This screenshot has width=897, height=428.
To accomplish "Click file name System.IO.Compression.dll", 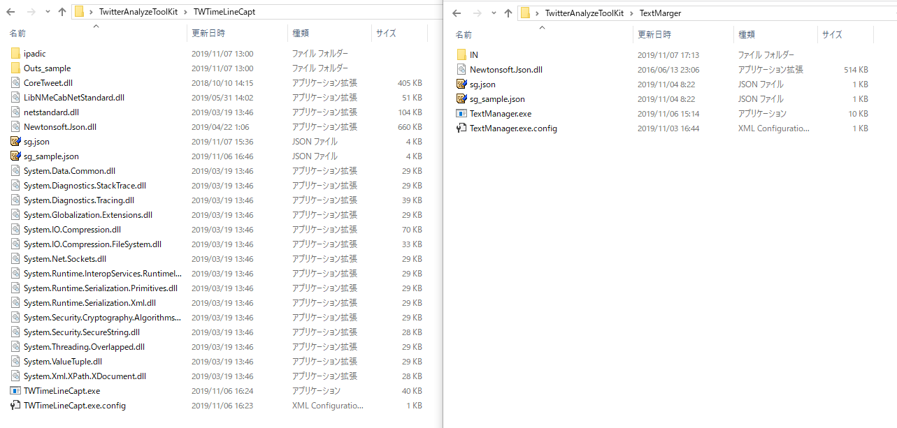I will coord(72,230).
